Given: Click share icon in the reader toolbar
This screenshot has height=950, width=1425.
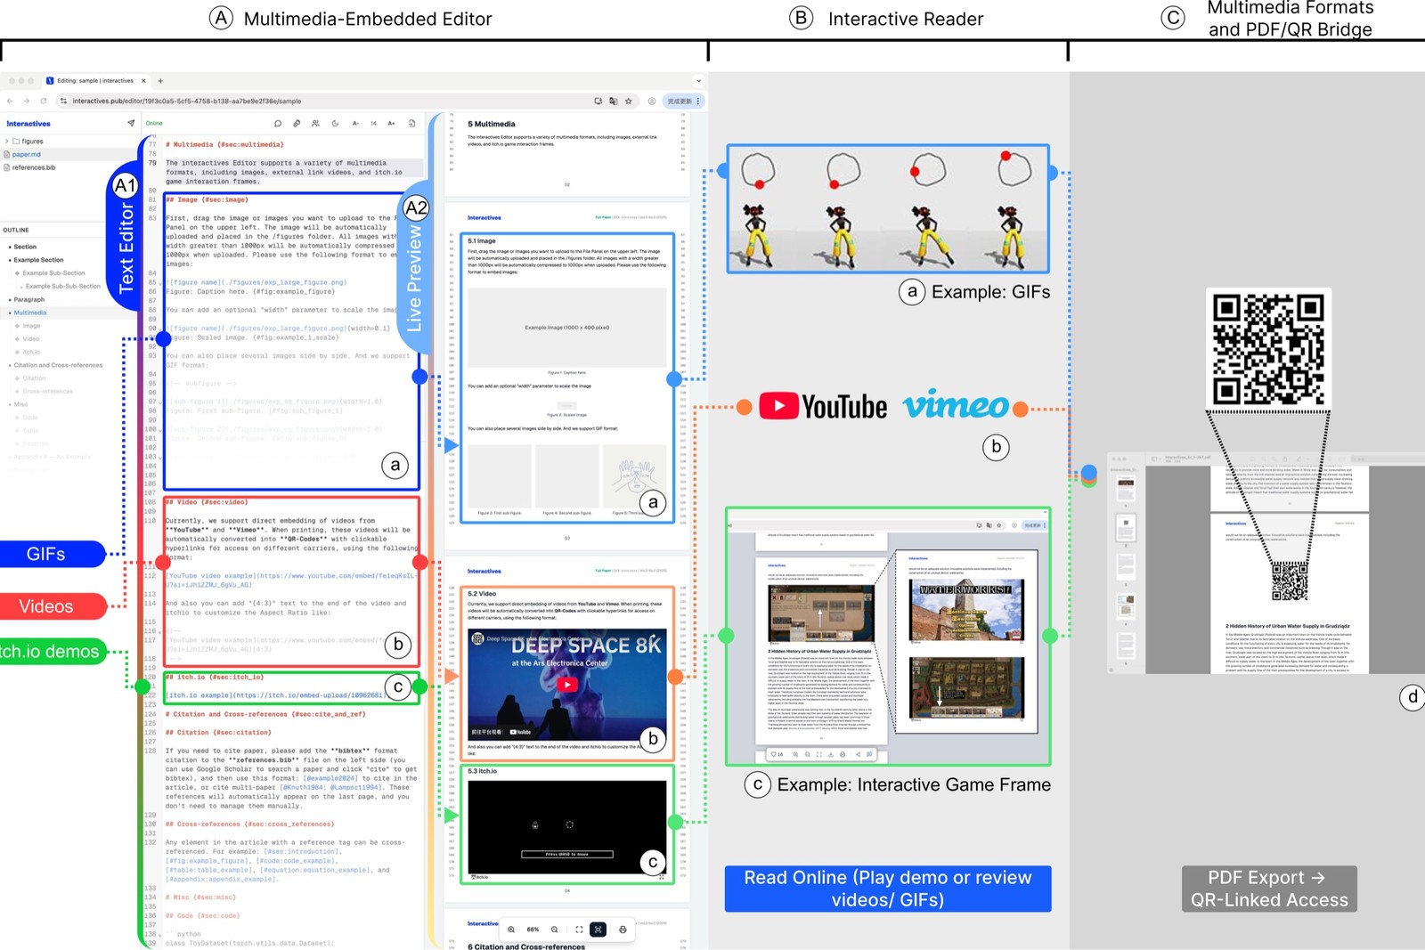Looking at the screenshot, I should click(858, 754).
